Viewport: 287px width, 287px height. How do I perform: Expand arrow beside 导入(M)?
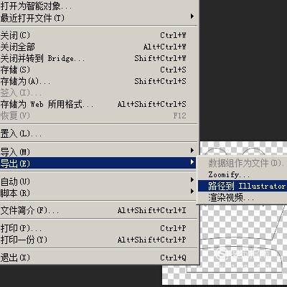(192, 150)
